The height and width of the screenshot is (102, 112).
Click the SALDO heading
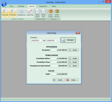tap(51, 71)
